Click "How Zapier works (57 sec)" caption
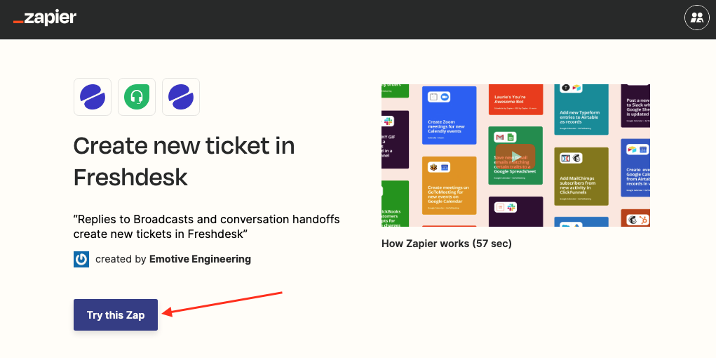 pos(446,244)
